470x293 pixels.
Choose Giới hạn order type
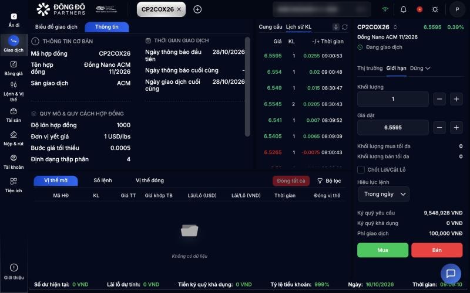396,68
